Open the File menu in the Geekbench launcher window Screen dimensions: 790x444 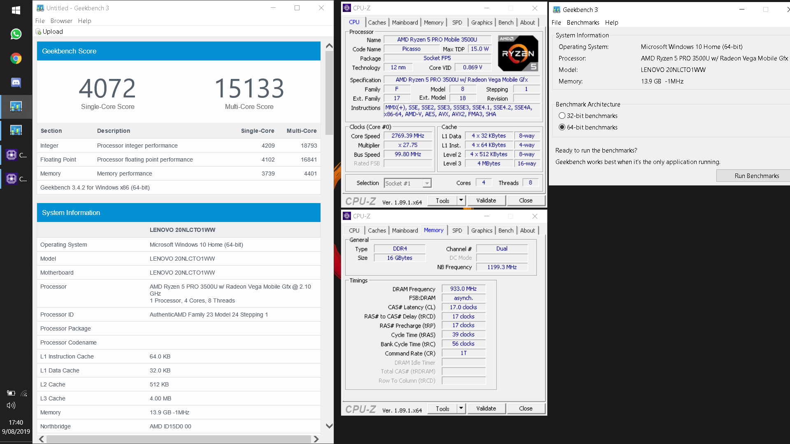pos(556,23)
